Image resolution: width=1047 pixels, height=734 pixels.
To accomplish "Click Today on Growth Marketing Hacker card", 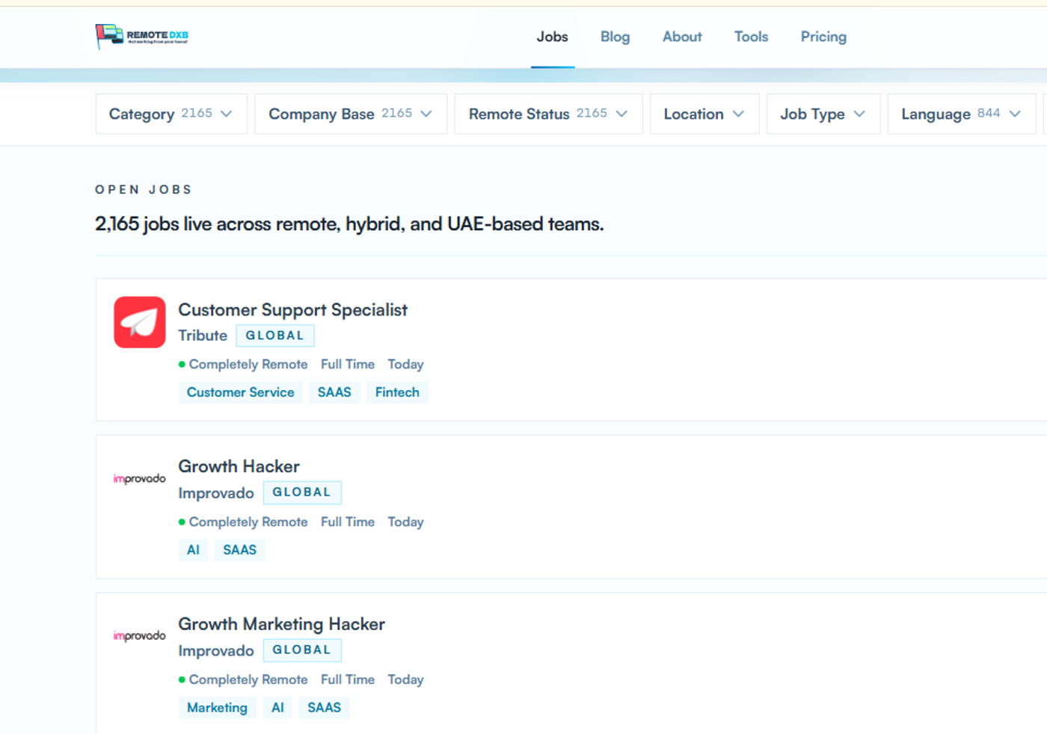I will 405,679.
